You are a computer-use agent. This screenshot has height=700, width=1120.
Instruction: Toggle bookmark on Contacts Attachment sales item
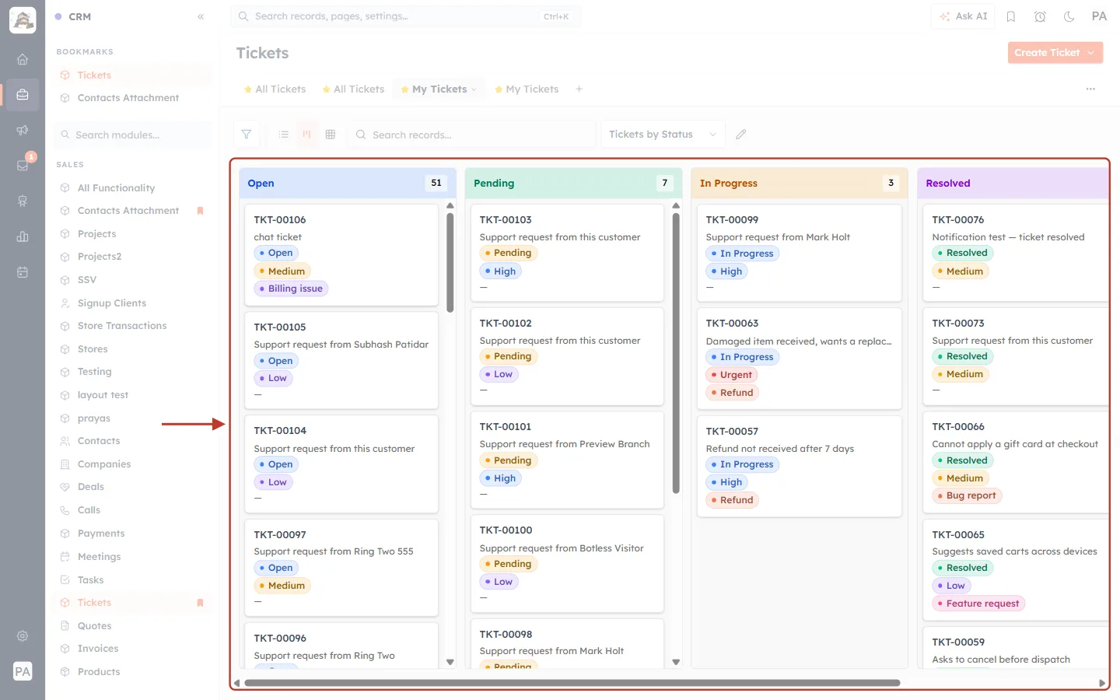coord(200,211)
